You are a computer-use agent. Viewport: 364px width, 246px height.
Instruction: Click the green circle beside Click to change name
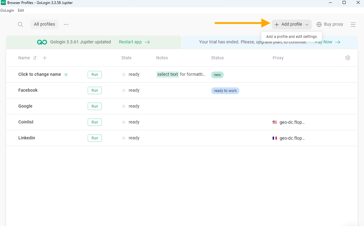(66, 75)
